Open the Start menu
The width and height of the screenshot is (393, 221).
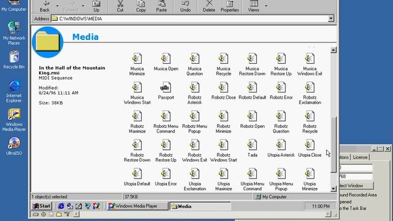[41, 206]
